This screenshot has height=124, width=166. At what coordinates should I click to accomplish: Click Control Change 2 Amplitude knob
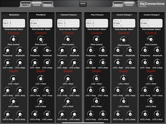pos(157,51)
